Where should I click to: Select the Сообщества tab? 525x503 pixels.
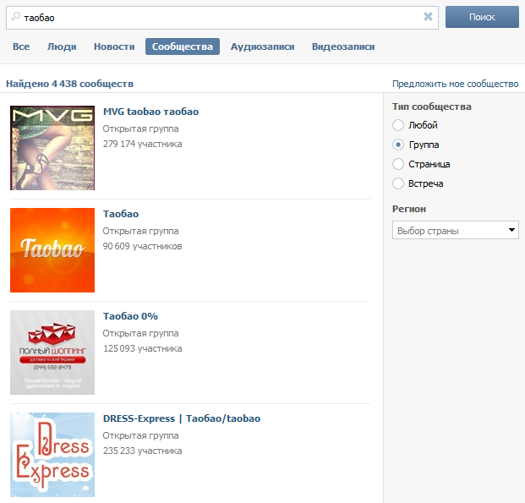click(183, 46)
